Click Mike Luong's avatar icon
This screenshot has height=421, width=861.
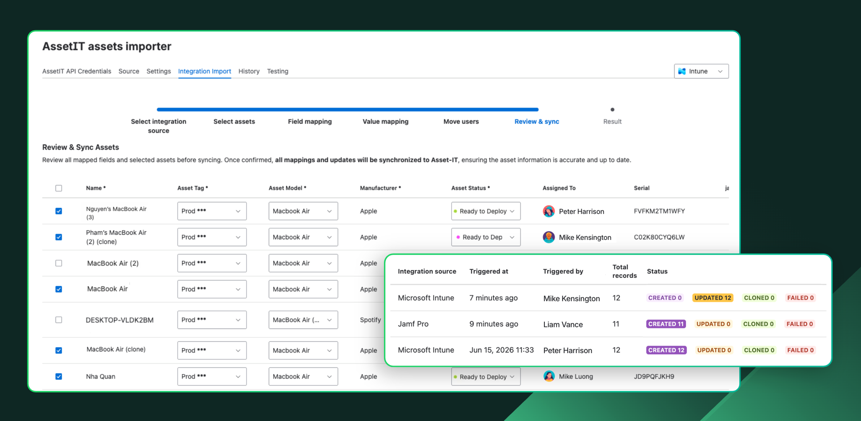coord(549,376)
